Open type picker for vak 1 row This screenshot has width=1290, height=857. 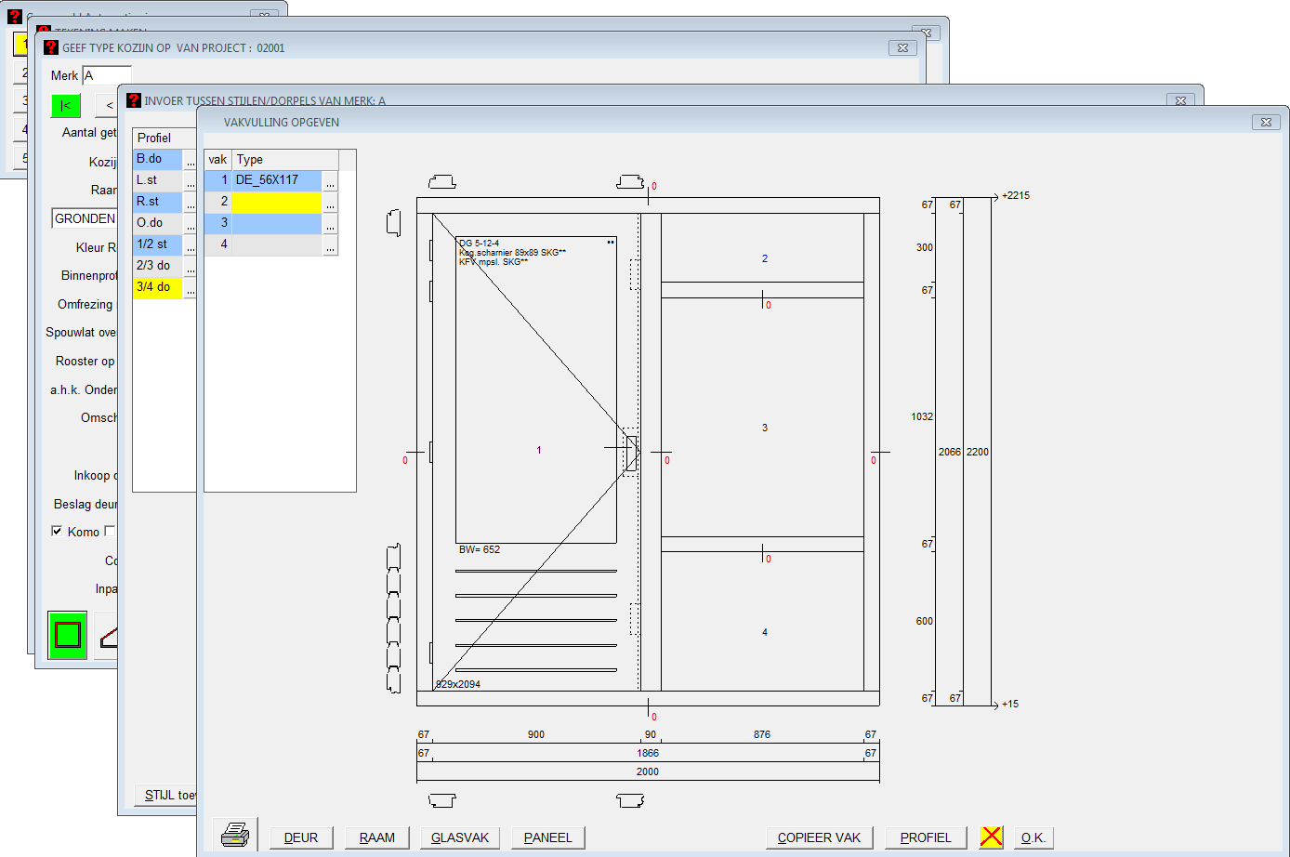pos(330,181)
